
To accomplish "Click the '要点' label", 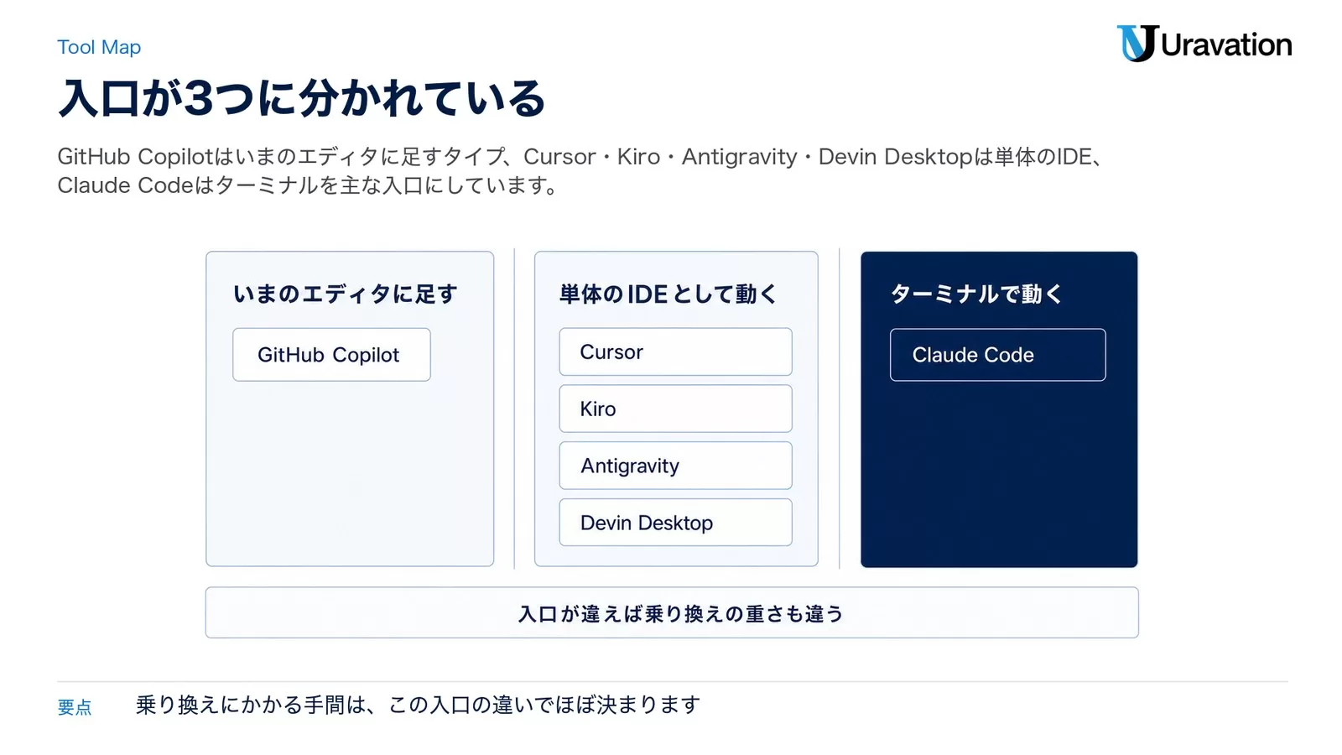I will click(75, 707).
